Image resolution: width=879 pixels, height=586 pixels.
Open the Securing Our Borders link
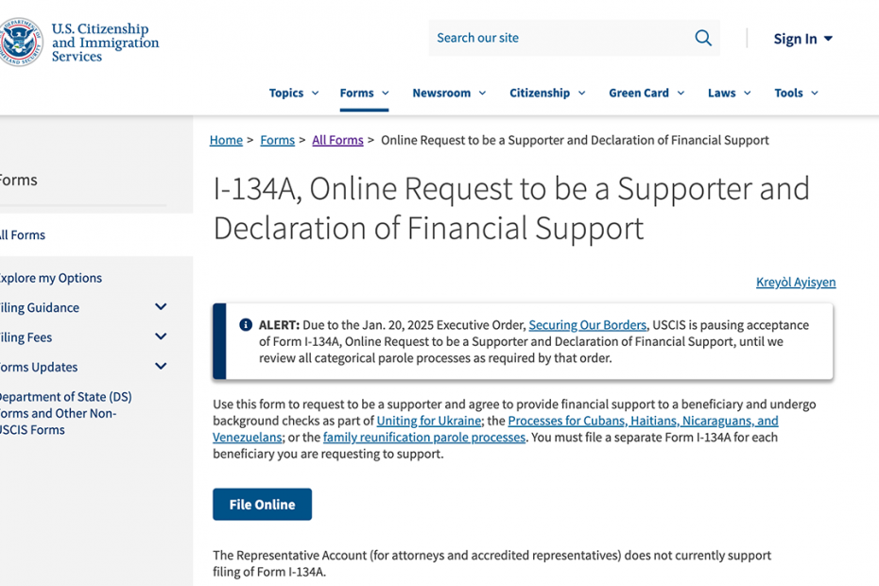click(588, 325)
